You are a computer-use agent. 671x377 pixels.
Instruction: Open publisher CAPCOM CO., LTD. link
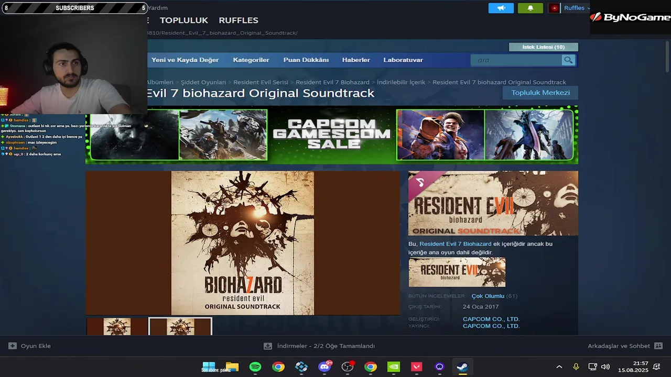(x=491, y=326)
